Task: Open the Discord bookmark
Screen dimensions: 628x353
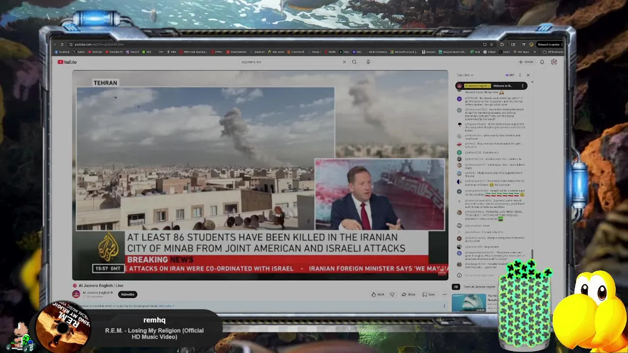Action: (x=132, y=52)
